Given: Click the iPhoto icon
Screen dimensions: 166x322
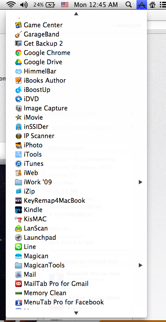Looking at the screenshot, I should 18,145.
